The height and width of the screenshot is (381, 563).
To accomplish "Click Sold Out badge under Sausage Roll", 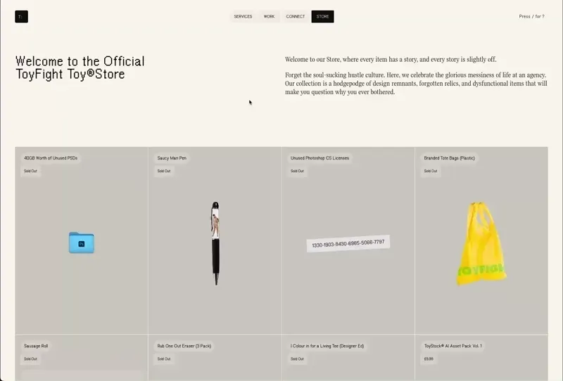I will click(30, 359).
